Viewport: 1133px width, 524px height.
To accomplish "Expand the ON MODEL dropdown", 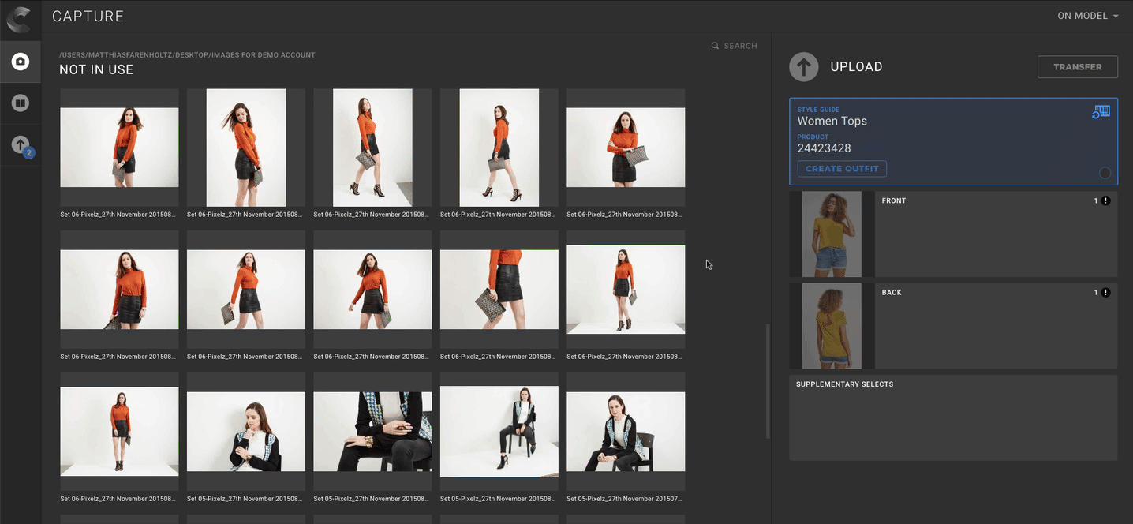I will 1088,16.
